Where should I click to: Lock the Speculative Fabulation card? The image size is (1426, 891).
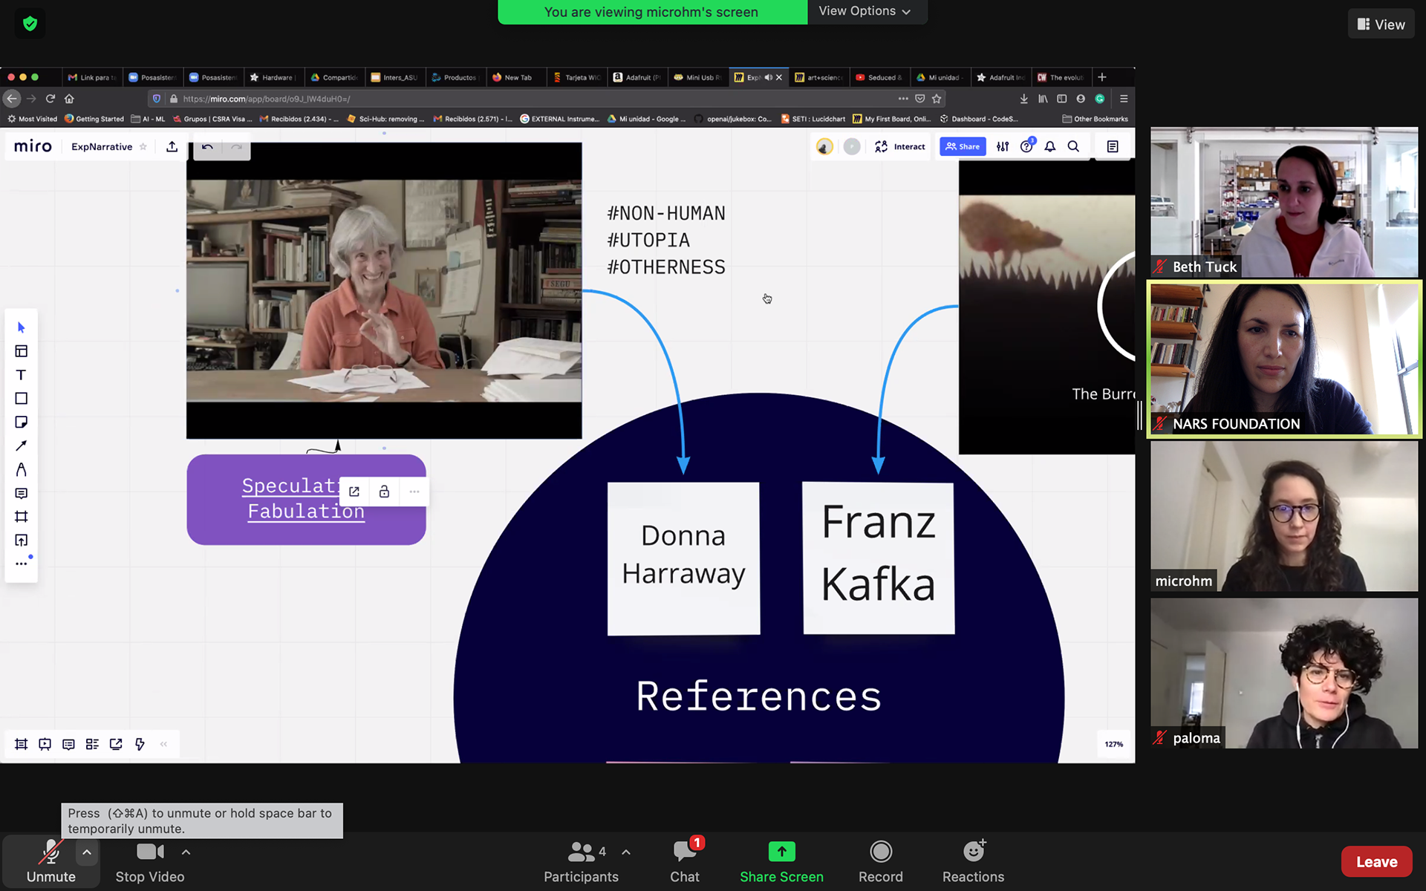pos(384,492)
